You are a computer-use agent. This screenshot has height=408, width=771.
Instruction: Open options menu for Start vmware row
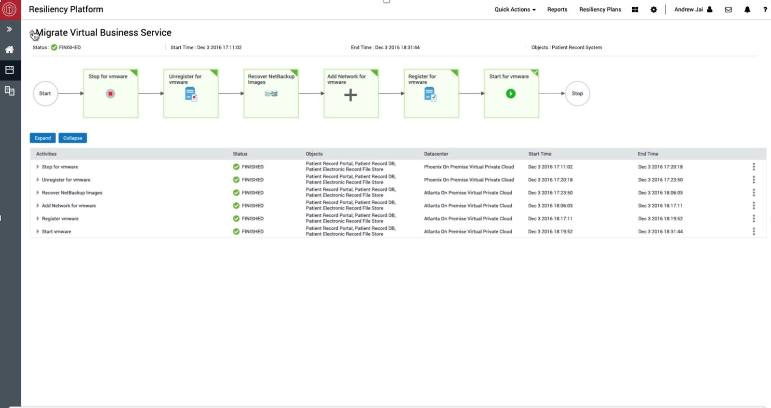(754, 232)
